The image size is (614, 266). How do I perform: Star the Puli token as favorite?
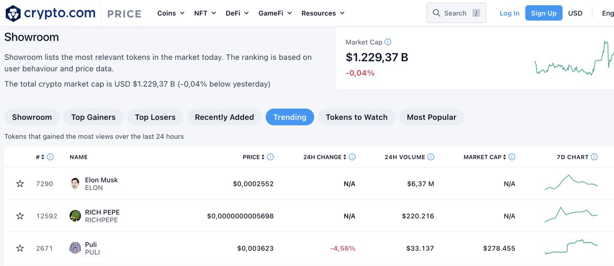(20, 248)
